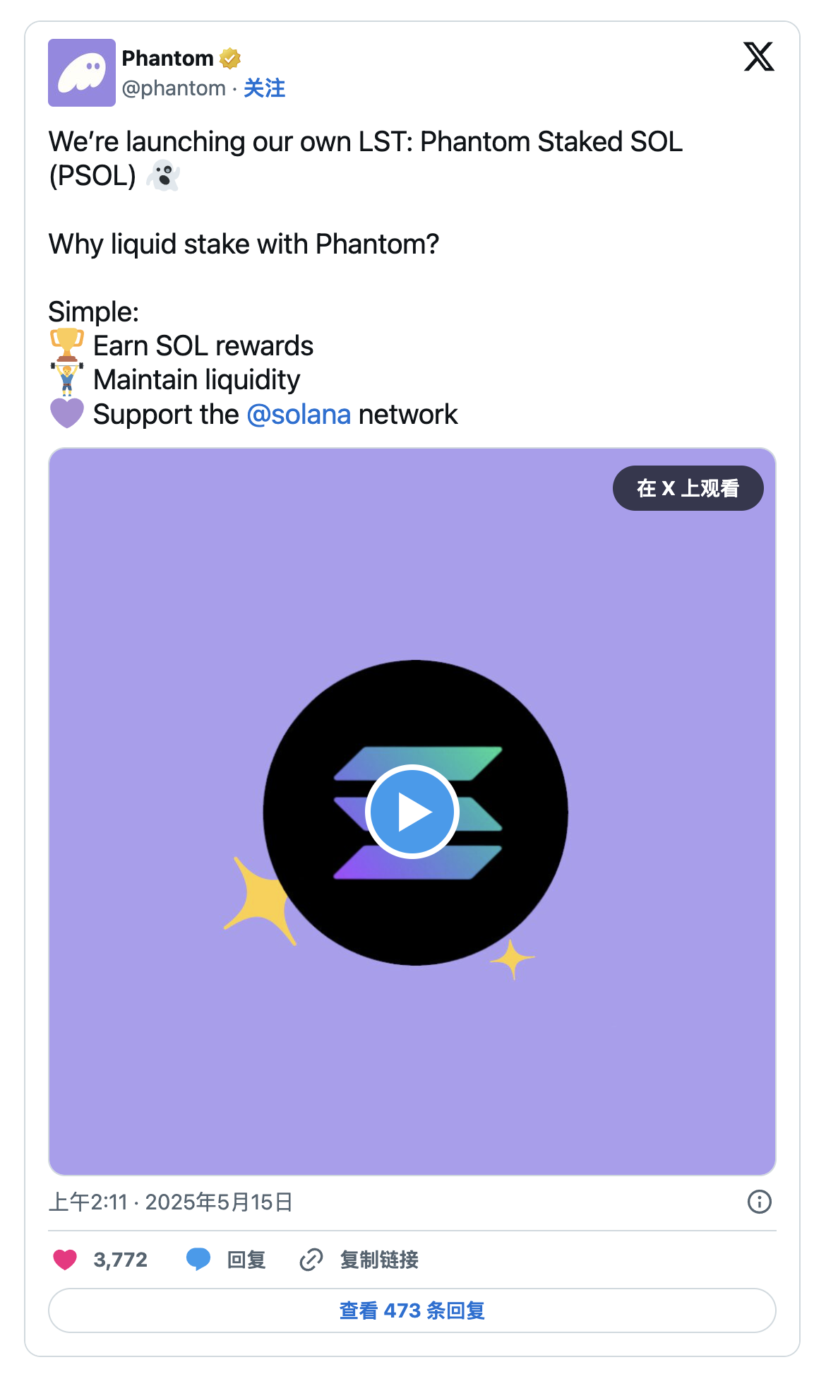Click the "Why liquid stake with Phantom?" text
This screenshot has width=826, height=1379.
tap(244, 244)
